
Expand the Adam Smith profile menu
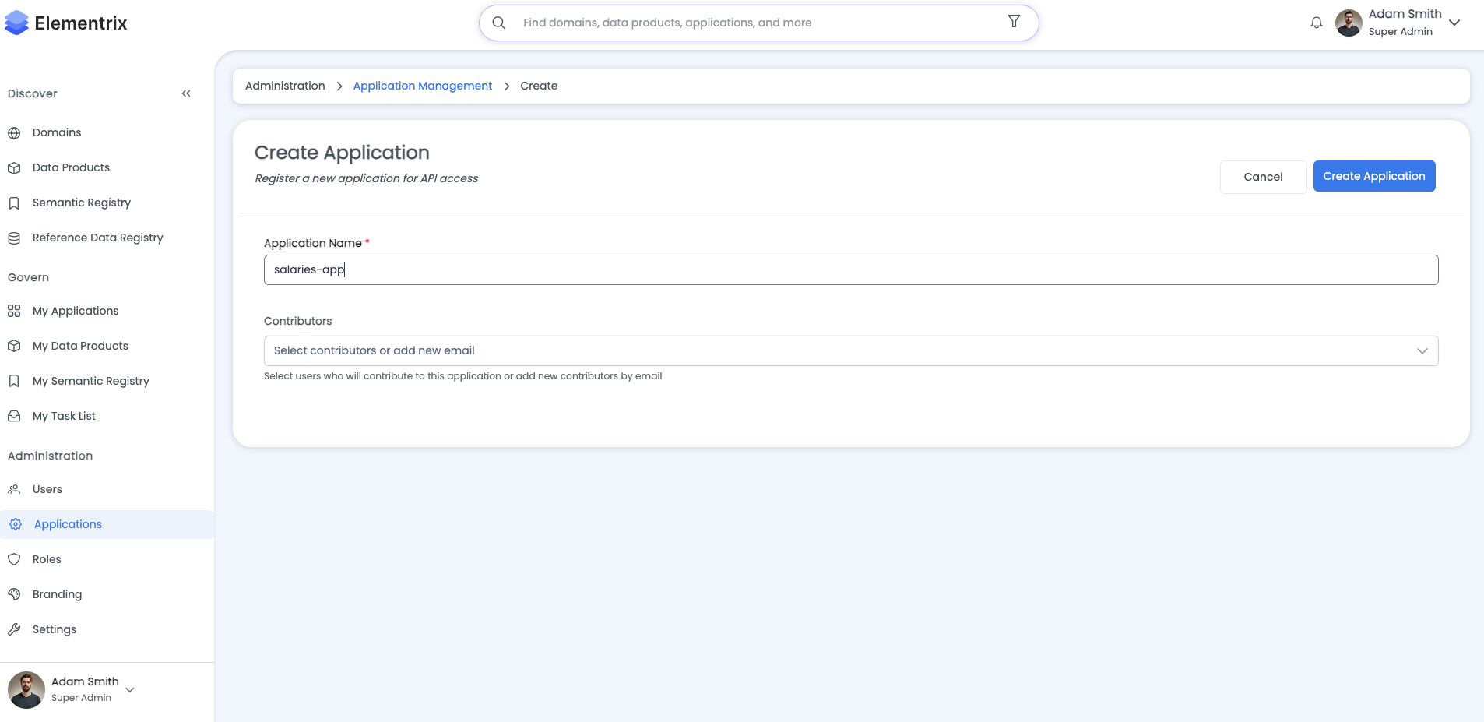[1454, 23]
